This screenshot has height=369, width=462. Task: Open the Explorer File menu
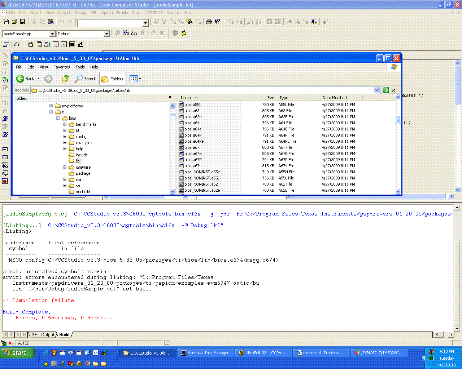tap(19, 67)
